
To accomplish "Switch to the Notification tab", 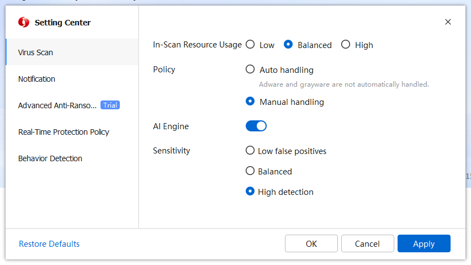I will (x=36, y=79).
